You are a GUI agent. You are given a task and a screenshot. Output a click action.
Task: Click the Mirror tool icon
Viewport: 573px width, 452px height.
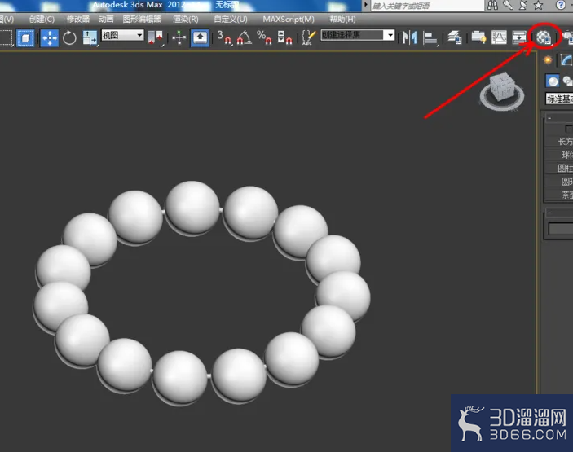click(x=410, y=37)
